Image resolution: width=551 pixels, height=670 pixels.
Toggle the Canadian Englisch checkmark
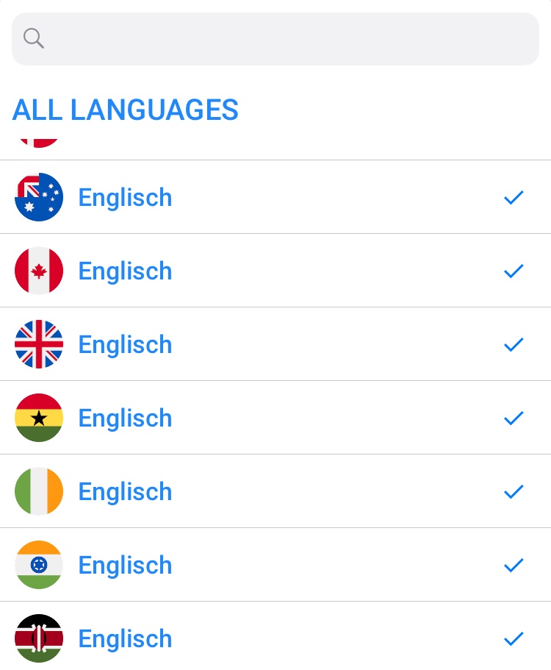pyautogui.click(x=514, y=271)
